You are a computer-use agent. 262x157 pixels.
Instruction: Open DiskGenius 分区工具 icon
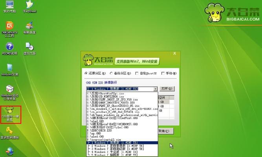tap(10, 29)
